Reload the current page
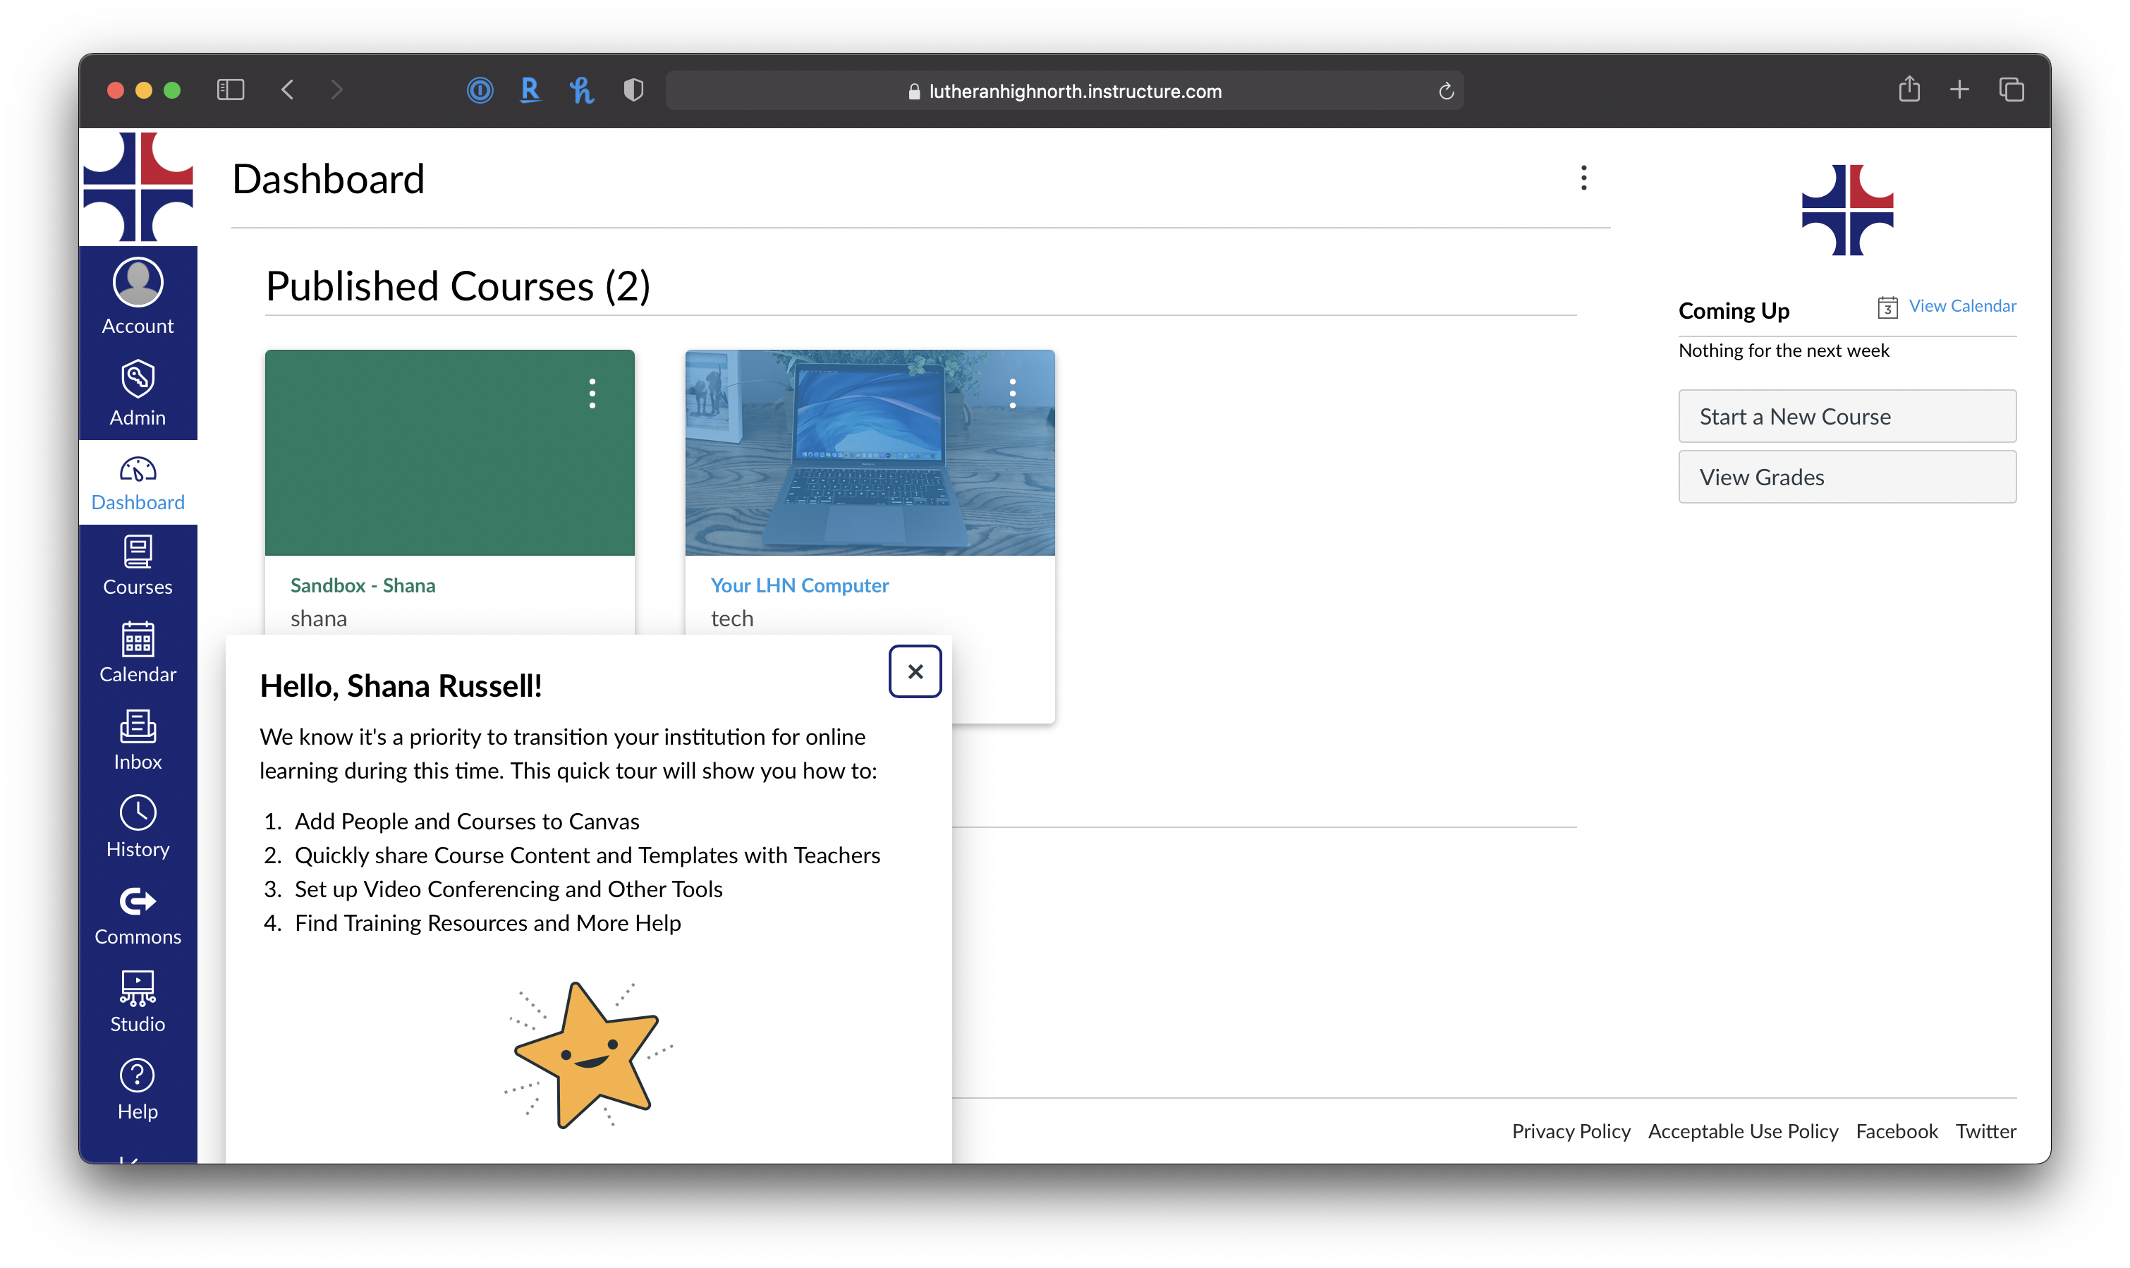 [x=1446, y=90]
